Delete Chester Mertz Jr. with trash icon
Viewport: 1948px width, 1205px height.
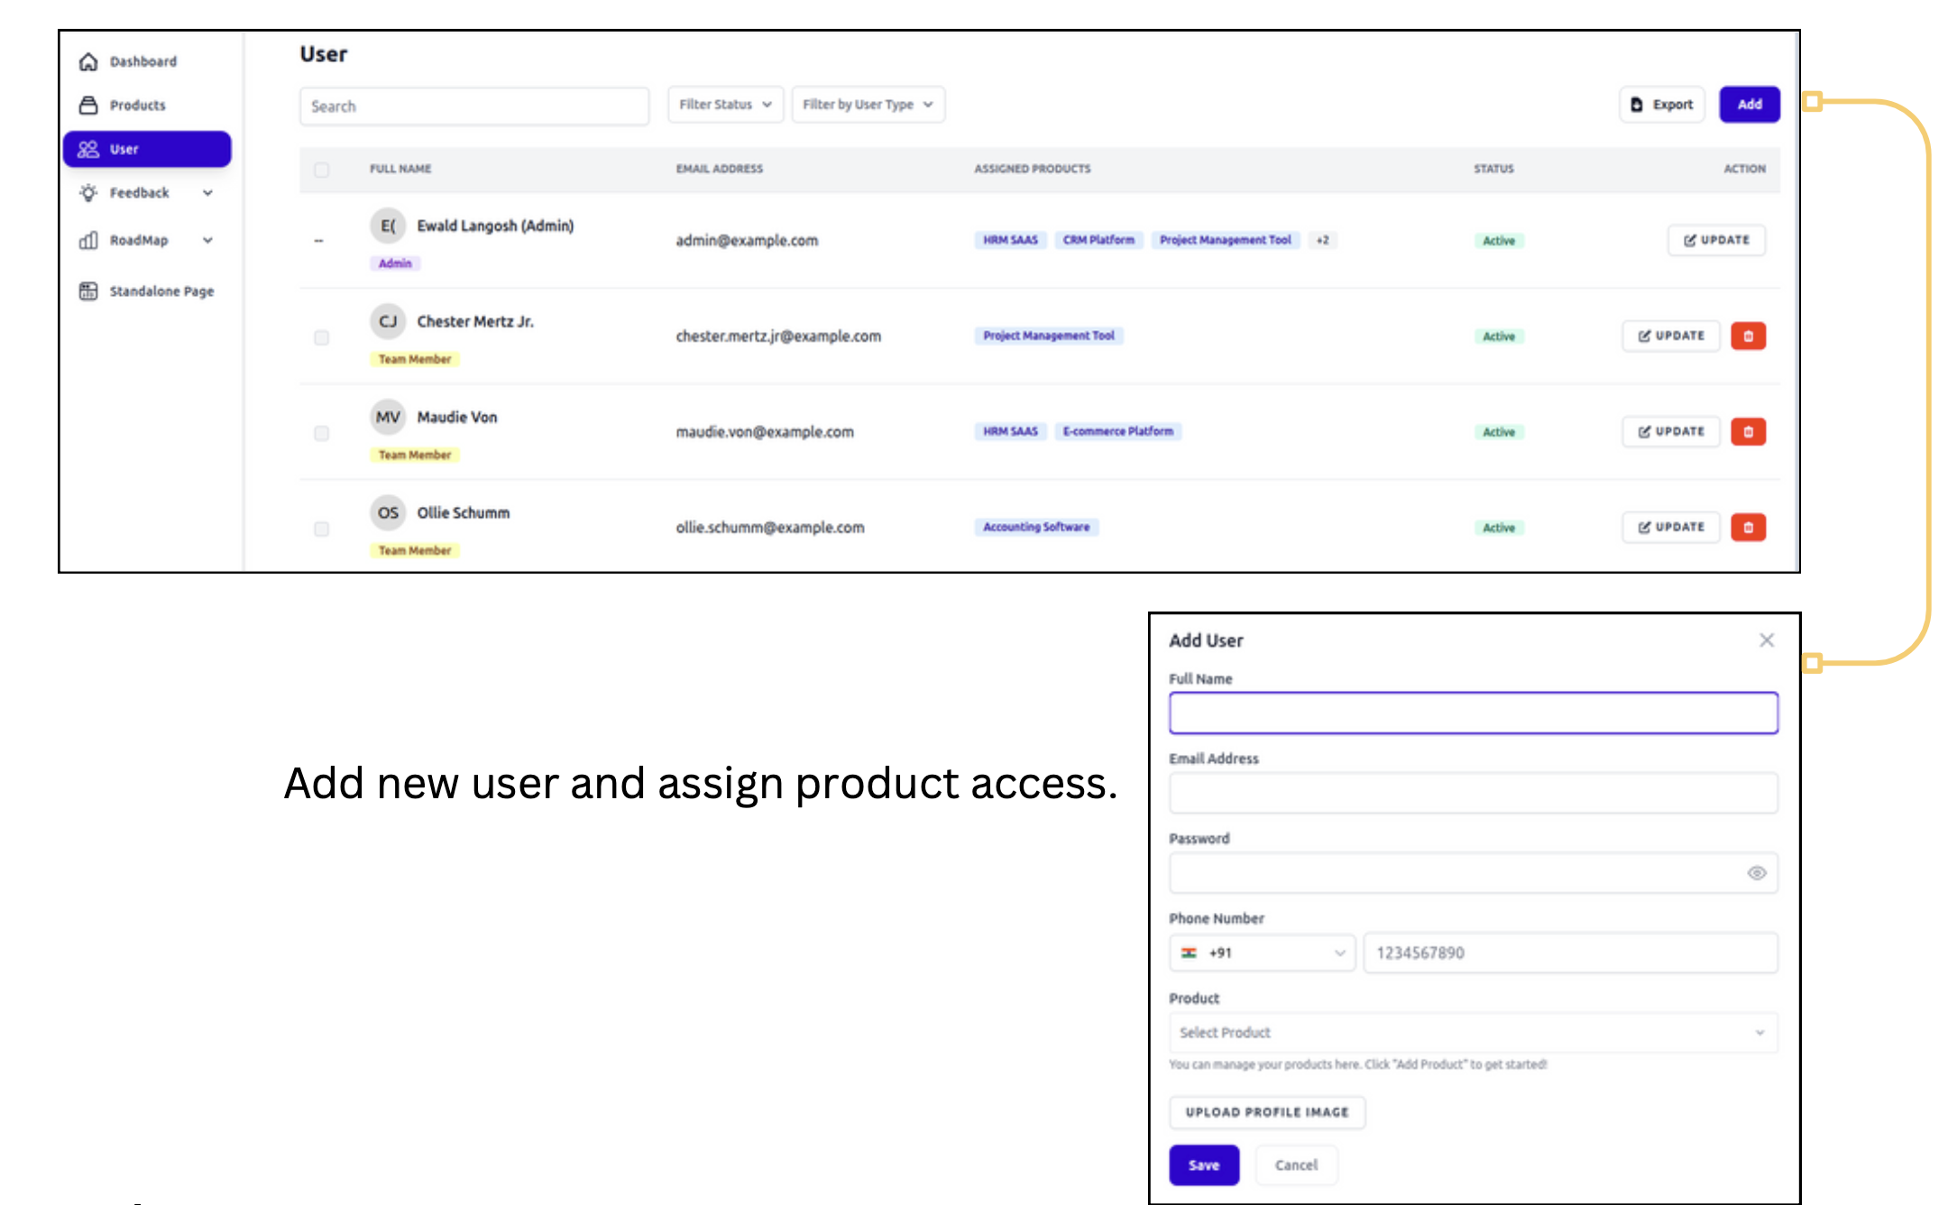click(x=1748, y=336)
